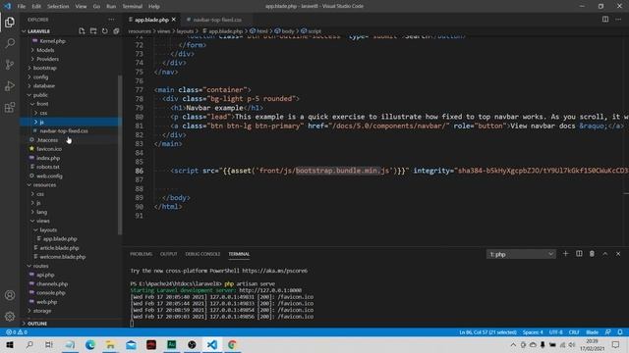Expand the js folder under front

coord(70,122)
